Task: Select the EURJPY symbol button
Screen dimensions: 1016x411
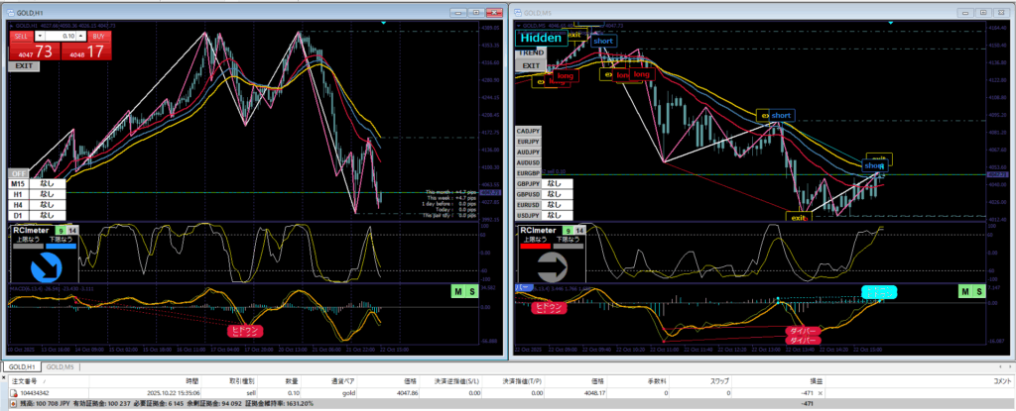Action: [x=528, y=142]
